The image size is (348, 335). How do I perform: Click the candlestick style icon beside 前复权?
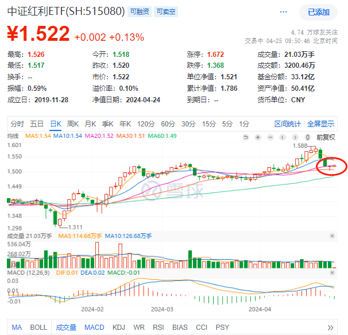(x=308, y=137)
